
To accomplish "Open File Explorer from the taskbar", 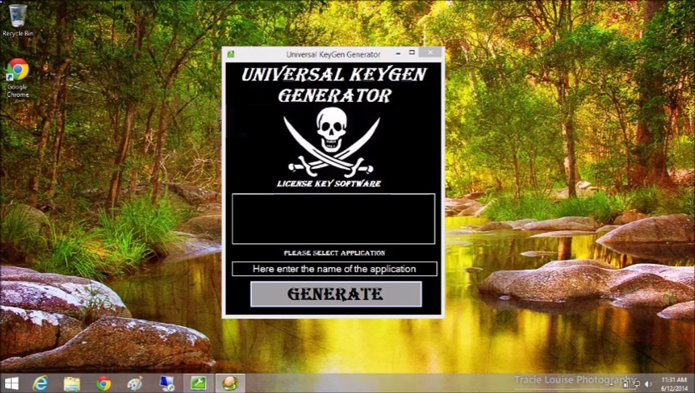I will point(72,383).
